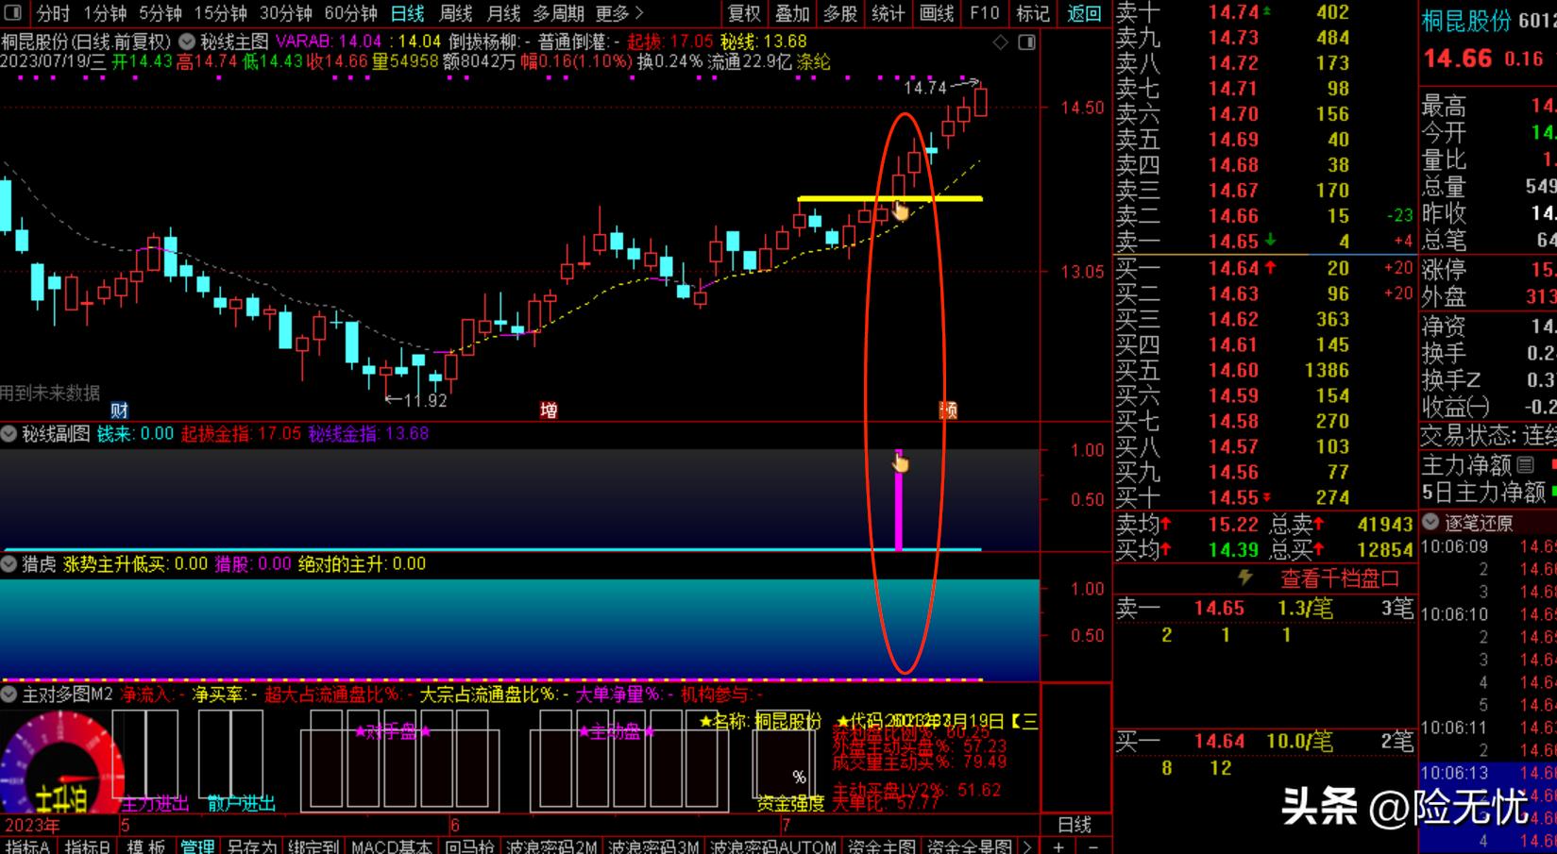This screenshot has width=1557, height=854.
Task: Click the + zoom-in button at bottom
Action: pos(1058,846)
